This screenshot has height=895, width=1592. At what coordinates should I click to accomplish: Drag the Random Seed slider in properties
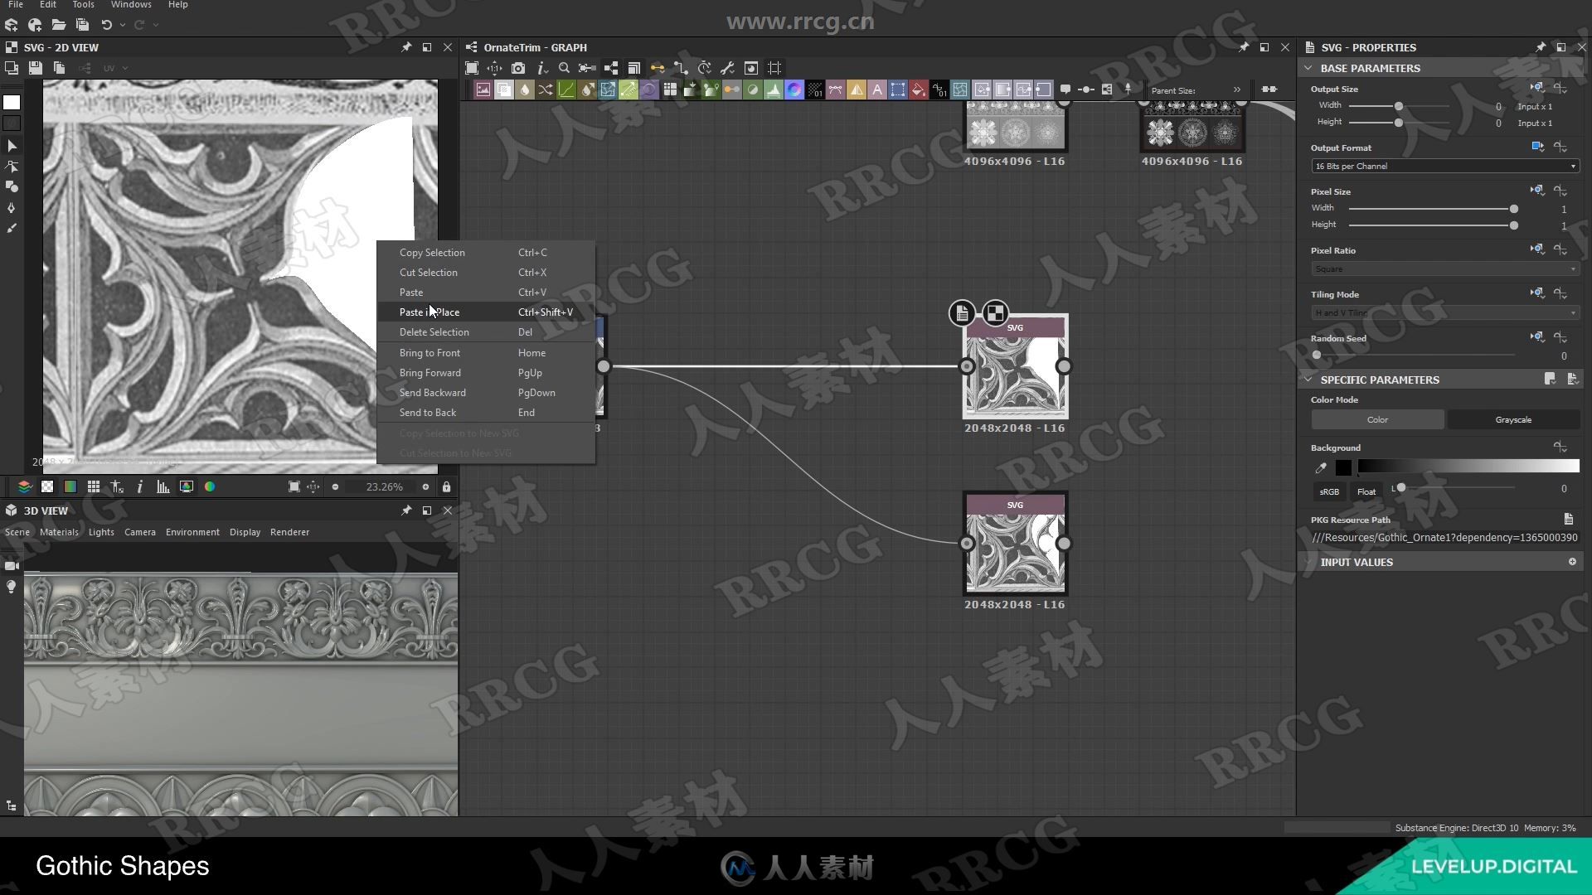tap(1317, 356)
